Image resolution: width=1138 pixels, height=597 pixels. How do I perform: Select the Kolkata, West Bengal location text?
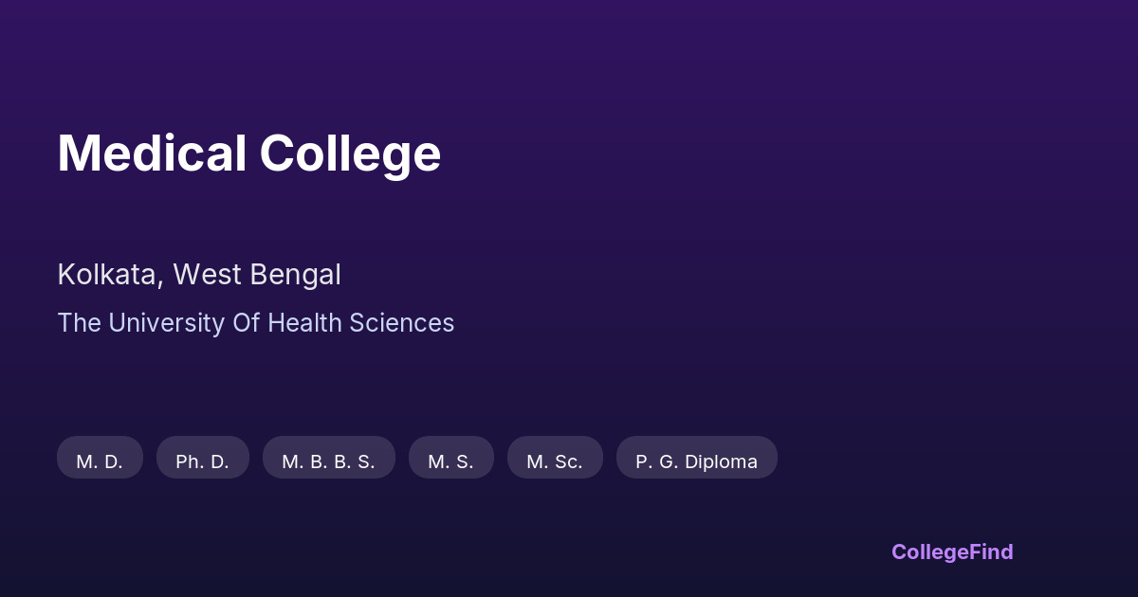[199, 275]
